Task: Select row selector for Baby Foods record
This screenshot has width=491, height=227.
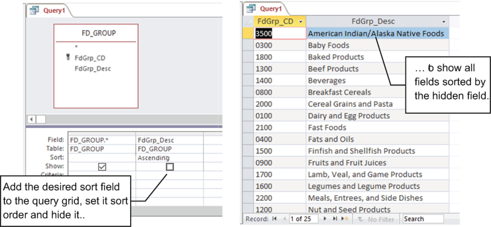Action: [x=249, y=46]
